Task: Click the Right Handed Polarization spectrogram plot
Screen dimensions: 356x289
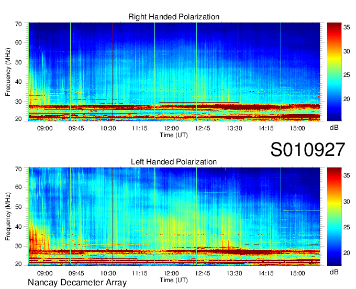Action: [174, 72]
